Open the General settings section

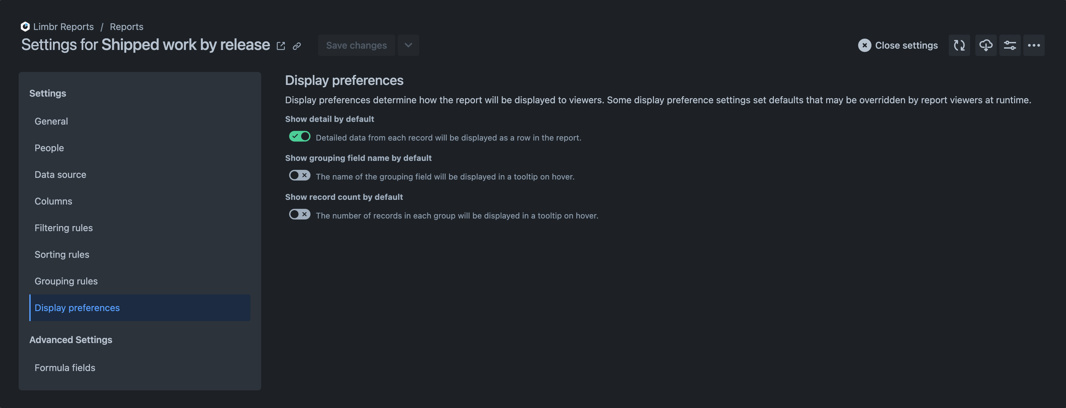(x=51, y=121)
